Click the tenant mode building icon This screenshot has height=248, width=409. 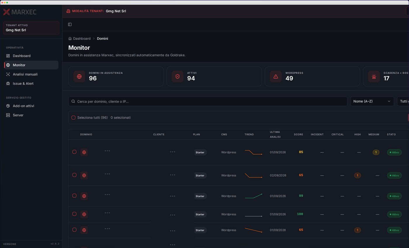coord(68,11)
